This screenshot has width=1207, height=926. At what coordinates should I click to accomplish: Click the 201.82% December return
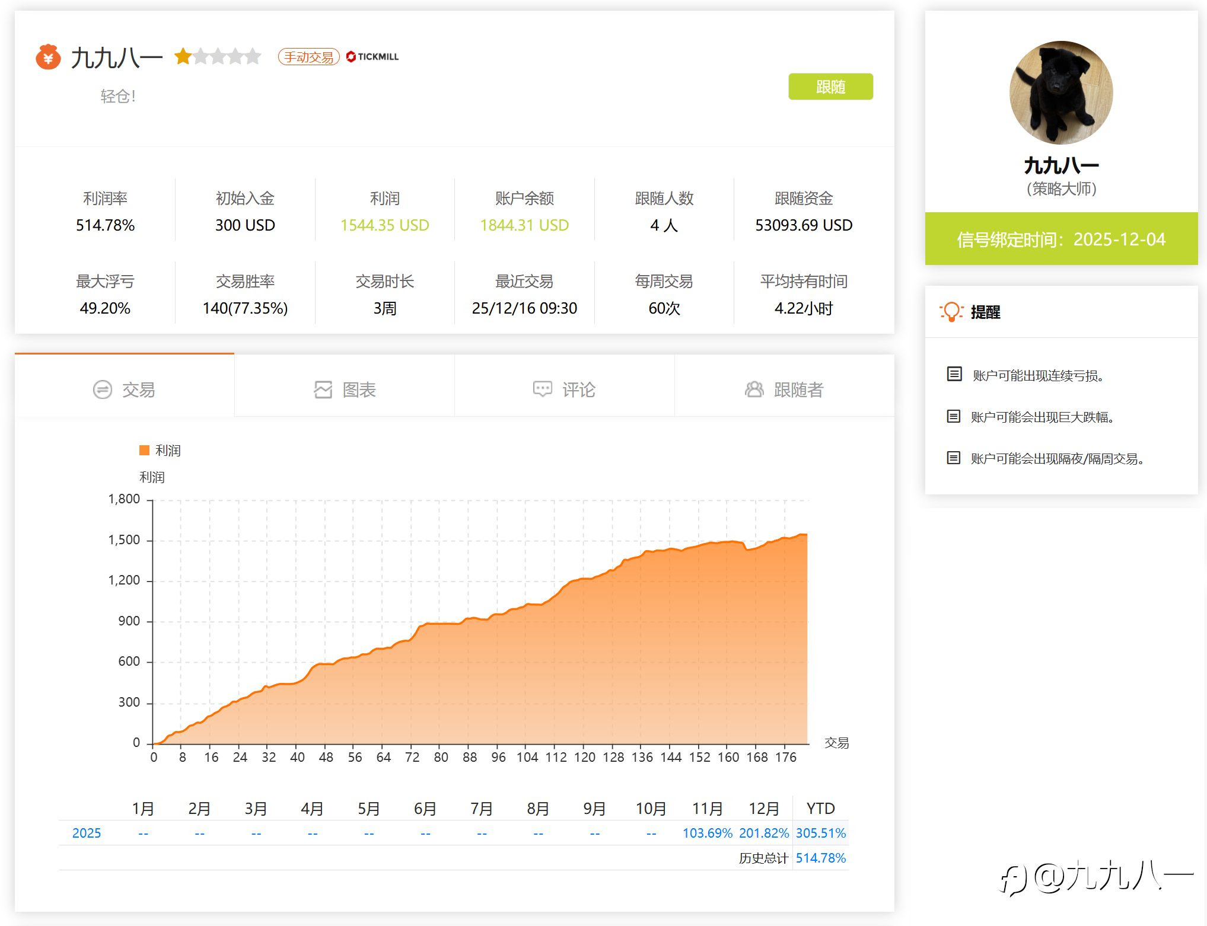(763, 833)
